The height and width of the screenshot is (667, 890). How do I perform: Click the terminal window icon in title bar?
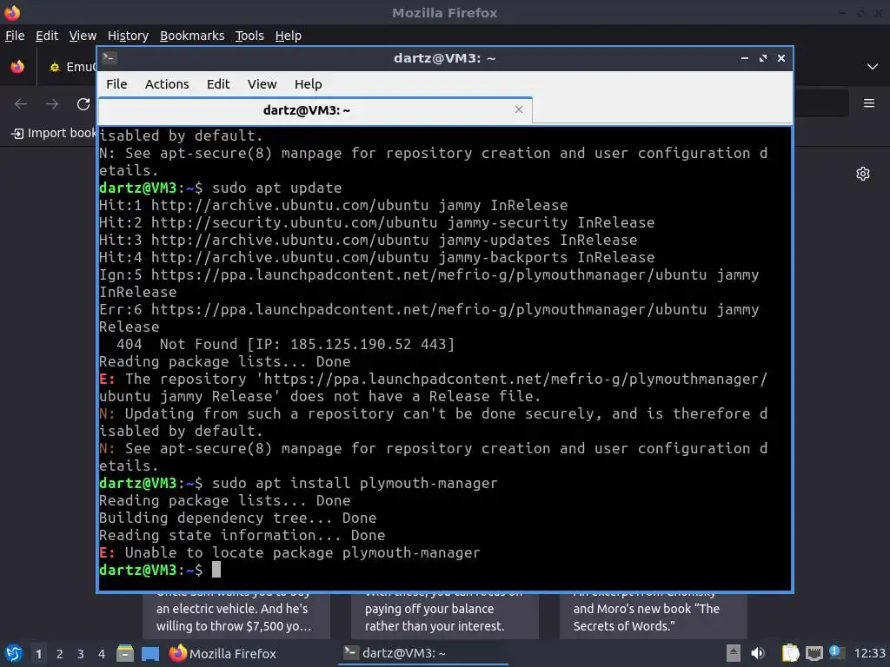coord(110,58)
